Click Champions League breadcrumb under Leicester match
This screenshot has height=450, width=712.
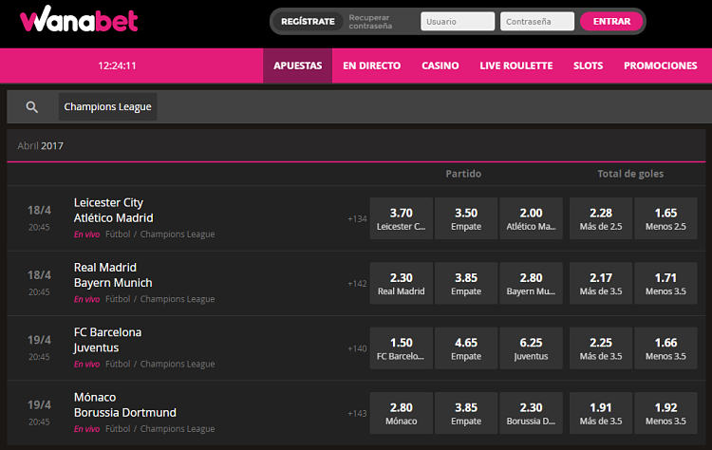point(178,234)
